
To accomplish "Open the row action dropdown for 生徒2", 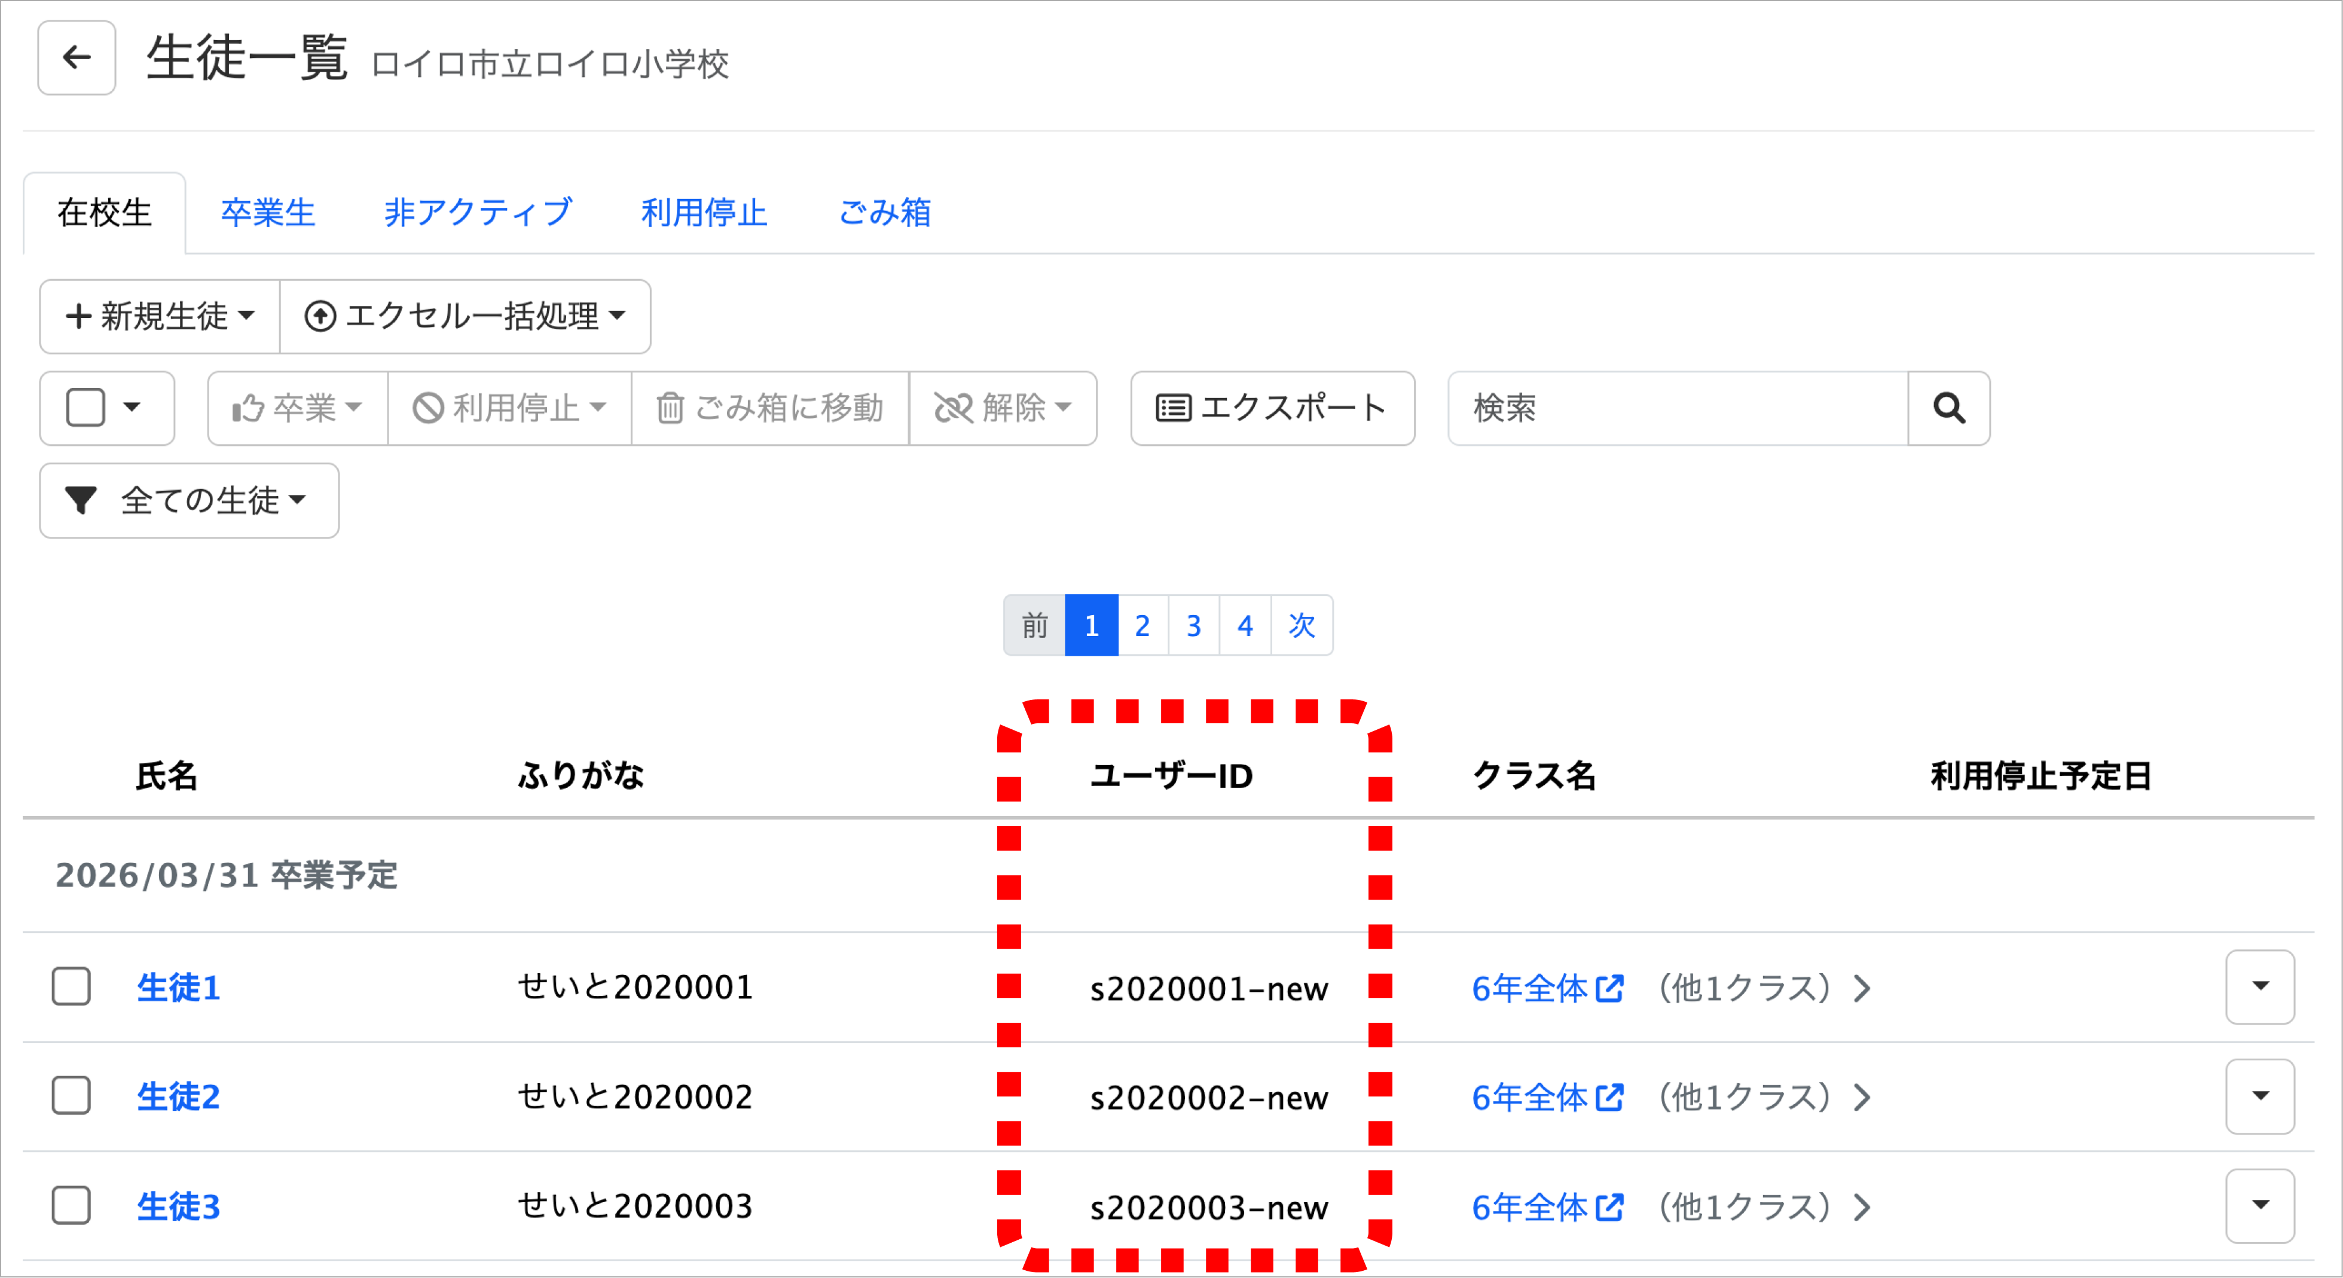I will click(x=2259, y=1096).
